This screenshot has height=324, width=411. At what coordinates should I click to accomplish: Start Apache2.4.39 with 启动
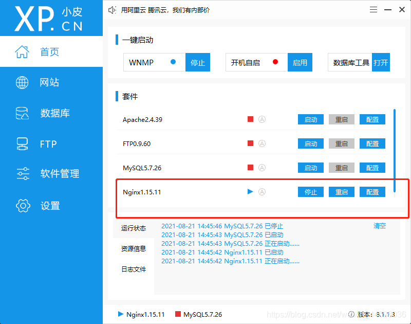pyautogui.click(x=311, y=119)
